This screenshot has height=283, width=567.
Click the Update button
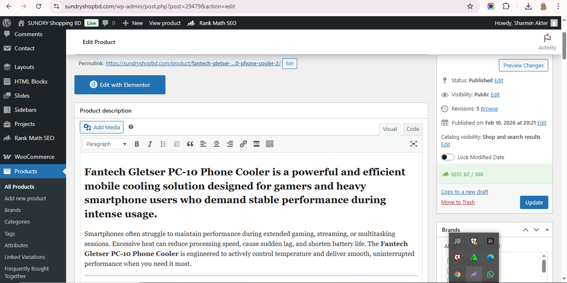(x=534, y=202)
